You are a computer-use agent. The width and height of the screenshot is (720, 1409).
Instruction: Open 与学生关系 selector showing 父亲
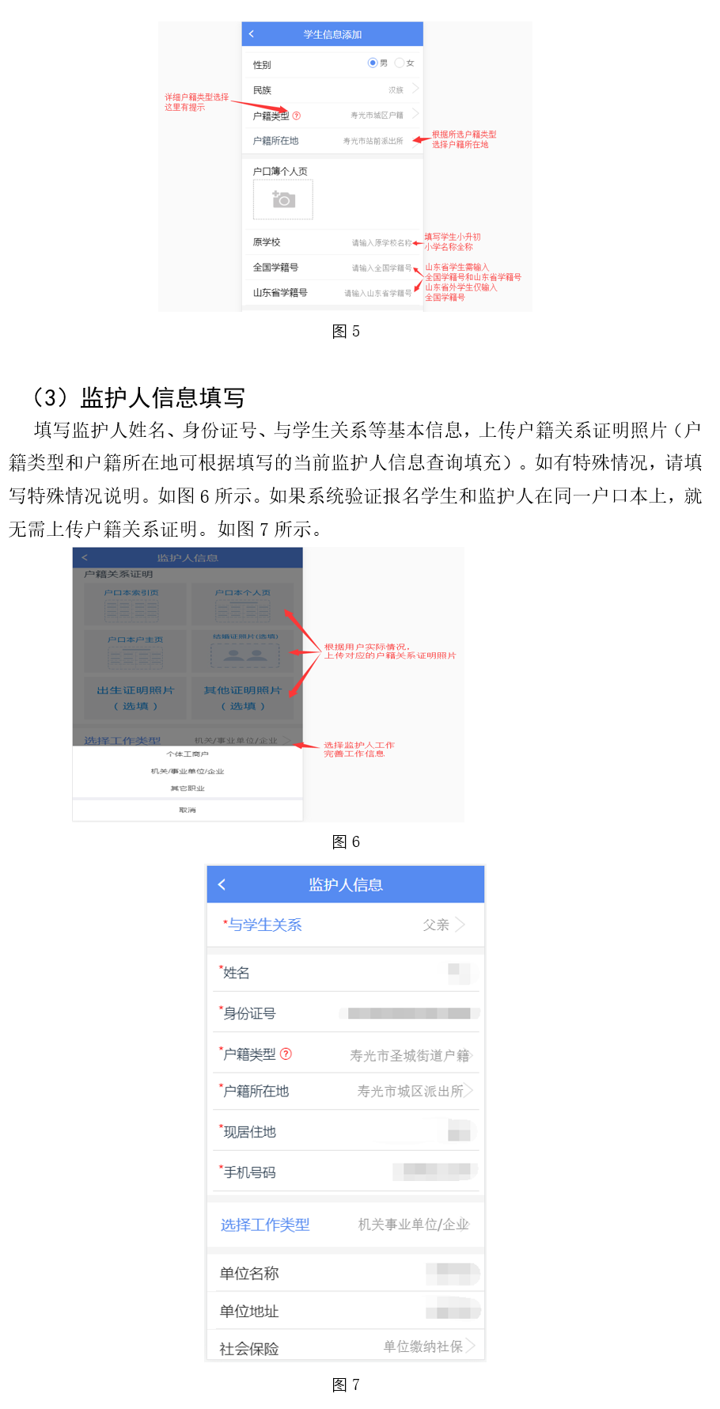point(345,925)
